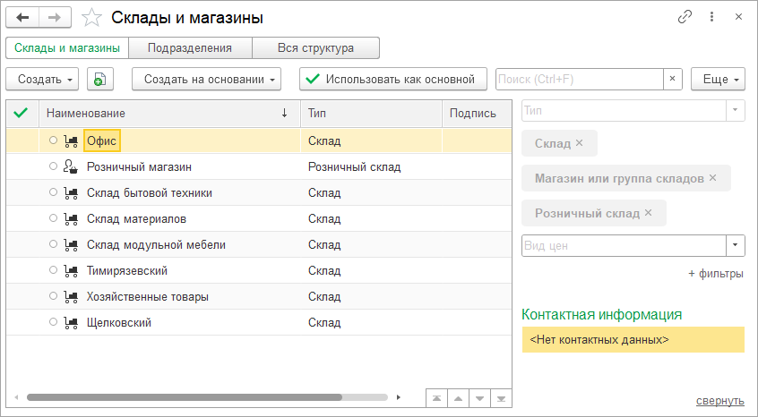Remove the Розничный склад filter tag
The width and height of the screenshot is (758, 417).
tap(649, 213)
